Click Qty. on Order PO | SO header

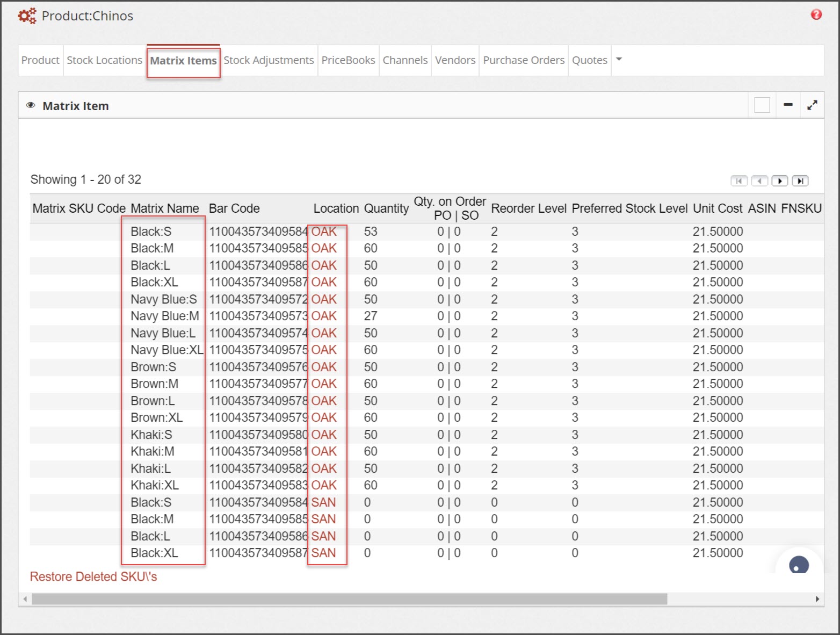tap(450, 208)
